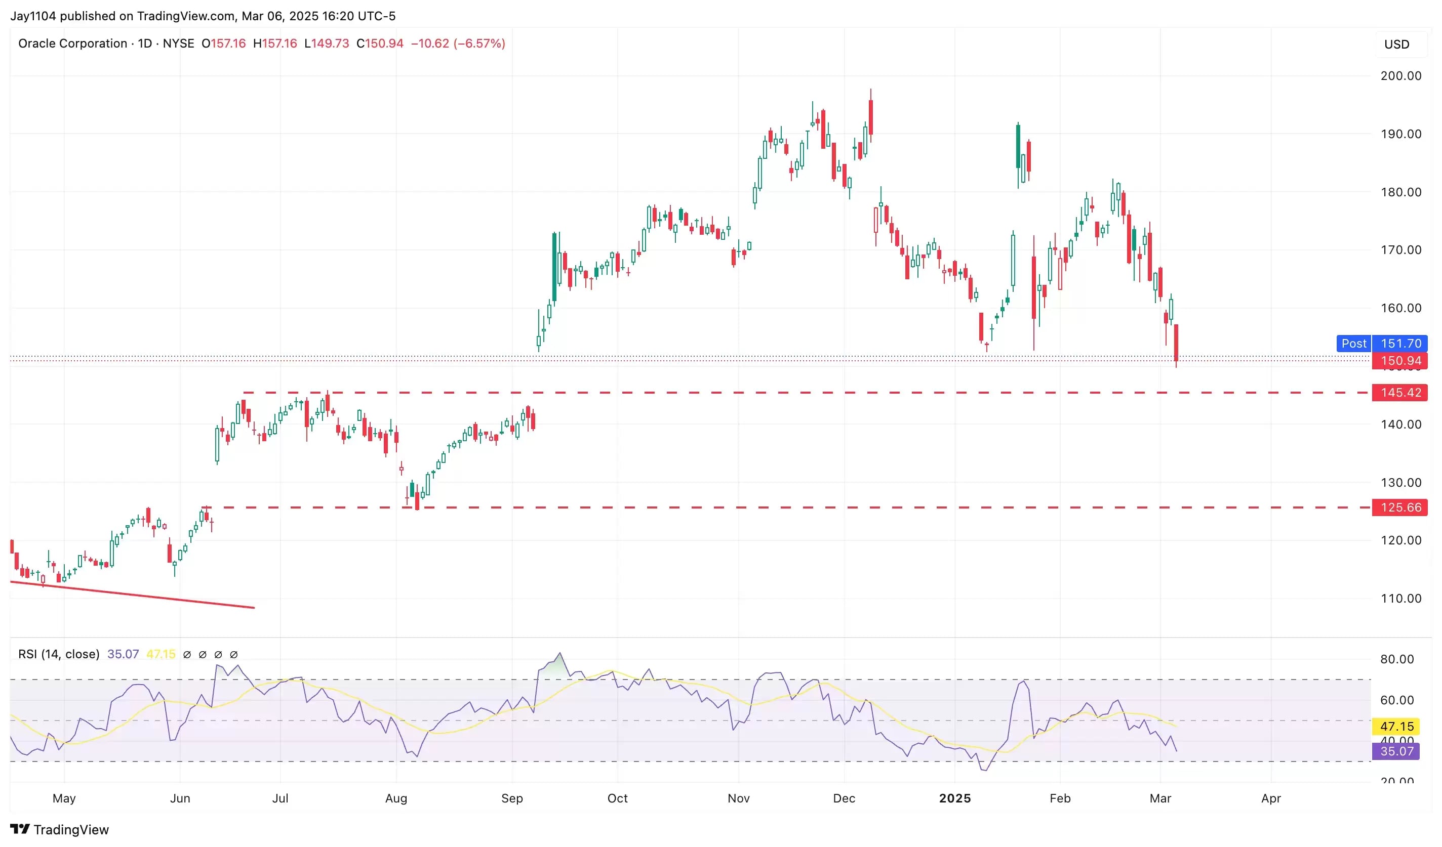
Task: Click the 180.00 price axis label
Action: tap(1400, 192)
